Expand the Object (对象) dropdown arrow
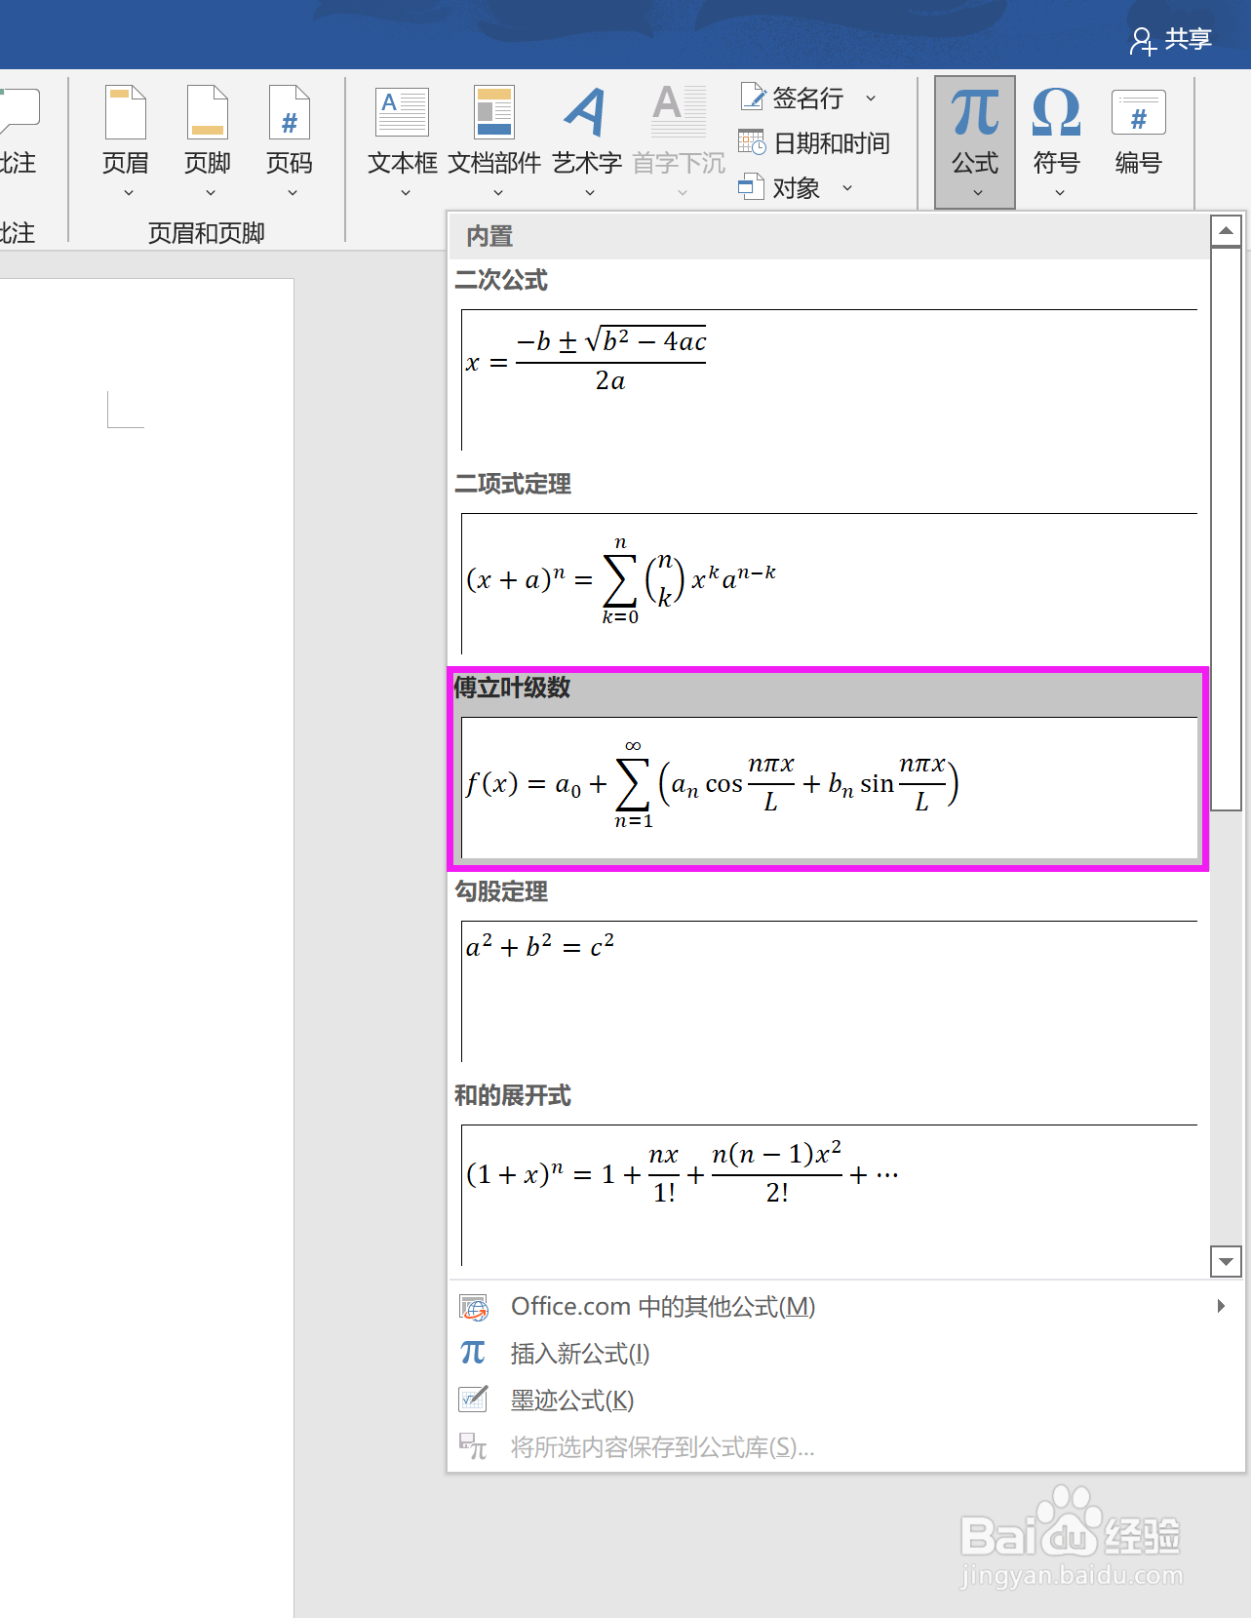The width and height of the screenshot is (1251, 1618). [846, 187]
